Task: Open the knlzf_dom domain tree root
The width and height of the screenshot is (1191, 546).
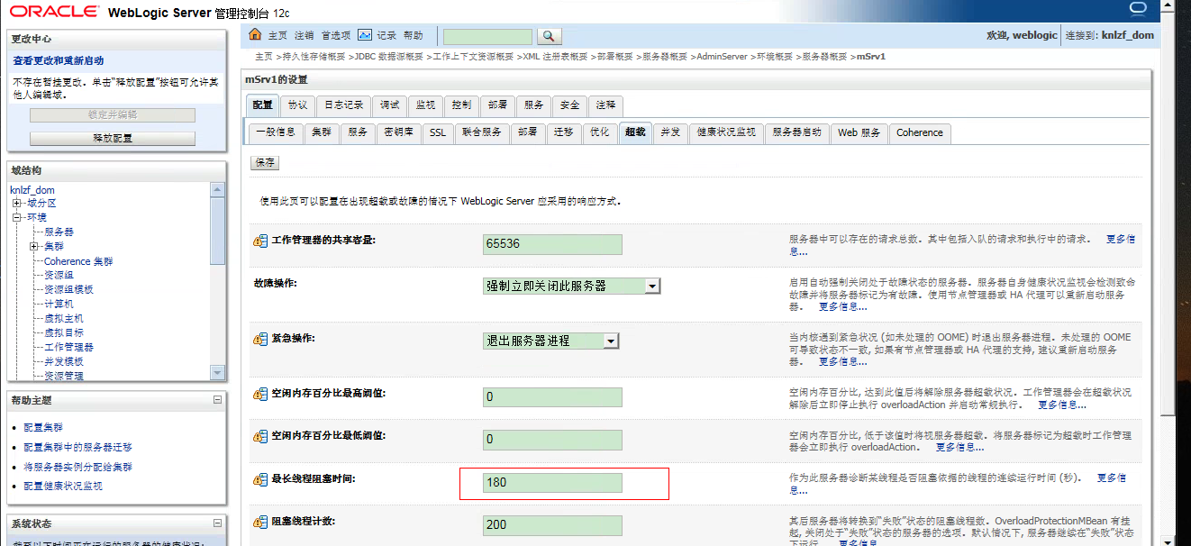Action: point(32,190)
